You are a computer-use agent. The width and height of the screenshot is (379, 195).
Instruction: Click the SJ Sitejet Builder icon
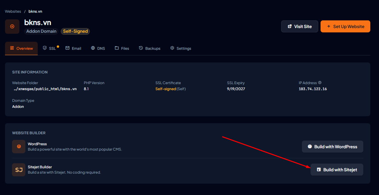[x=19, y=170]
